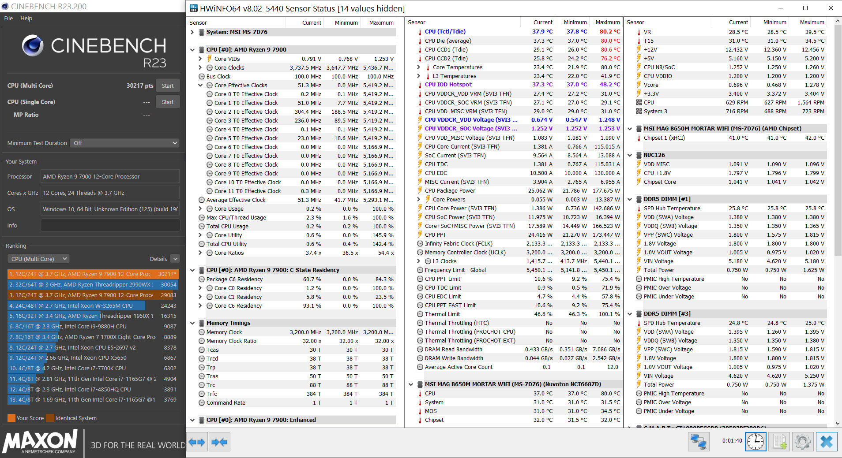Expand the System: MSI MS-7D76 group
Viewport: 842px width, 458px height.
[x=192, y=32]
